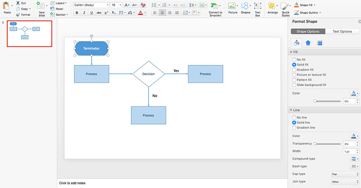Collapse the Fill section

click(x=291, y=52)
